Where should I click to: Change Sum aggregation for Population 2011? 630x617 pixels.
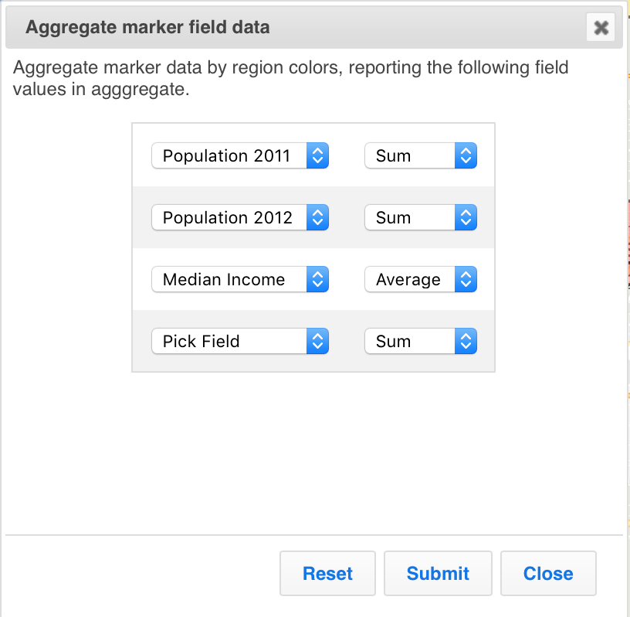click(x=410, y=155)
